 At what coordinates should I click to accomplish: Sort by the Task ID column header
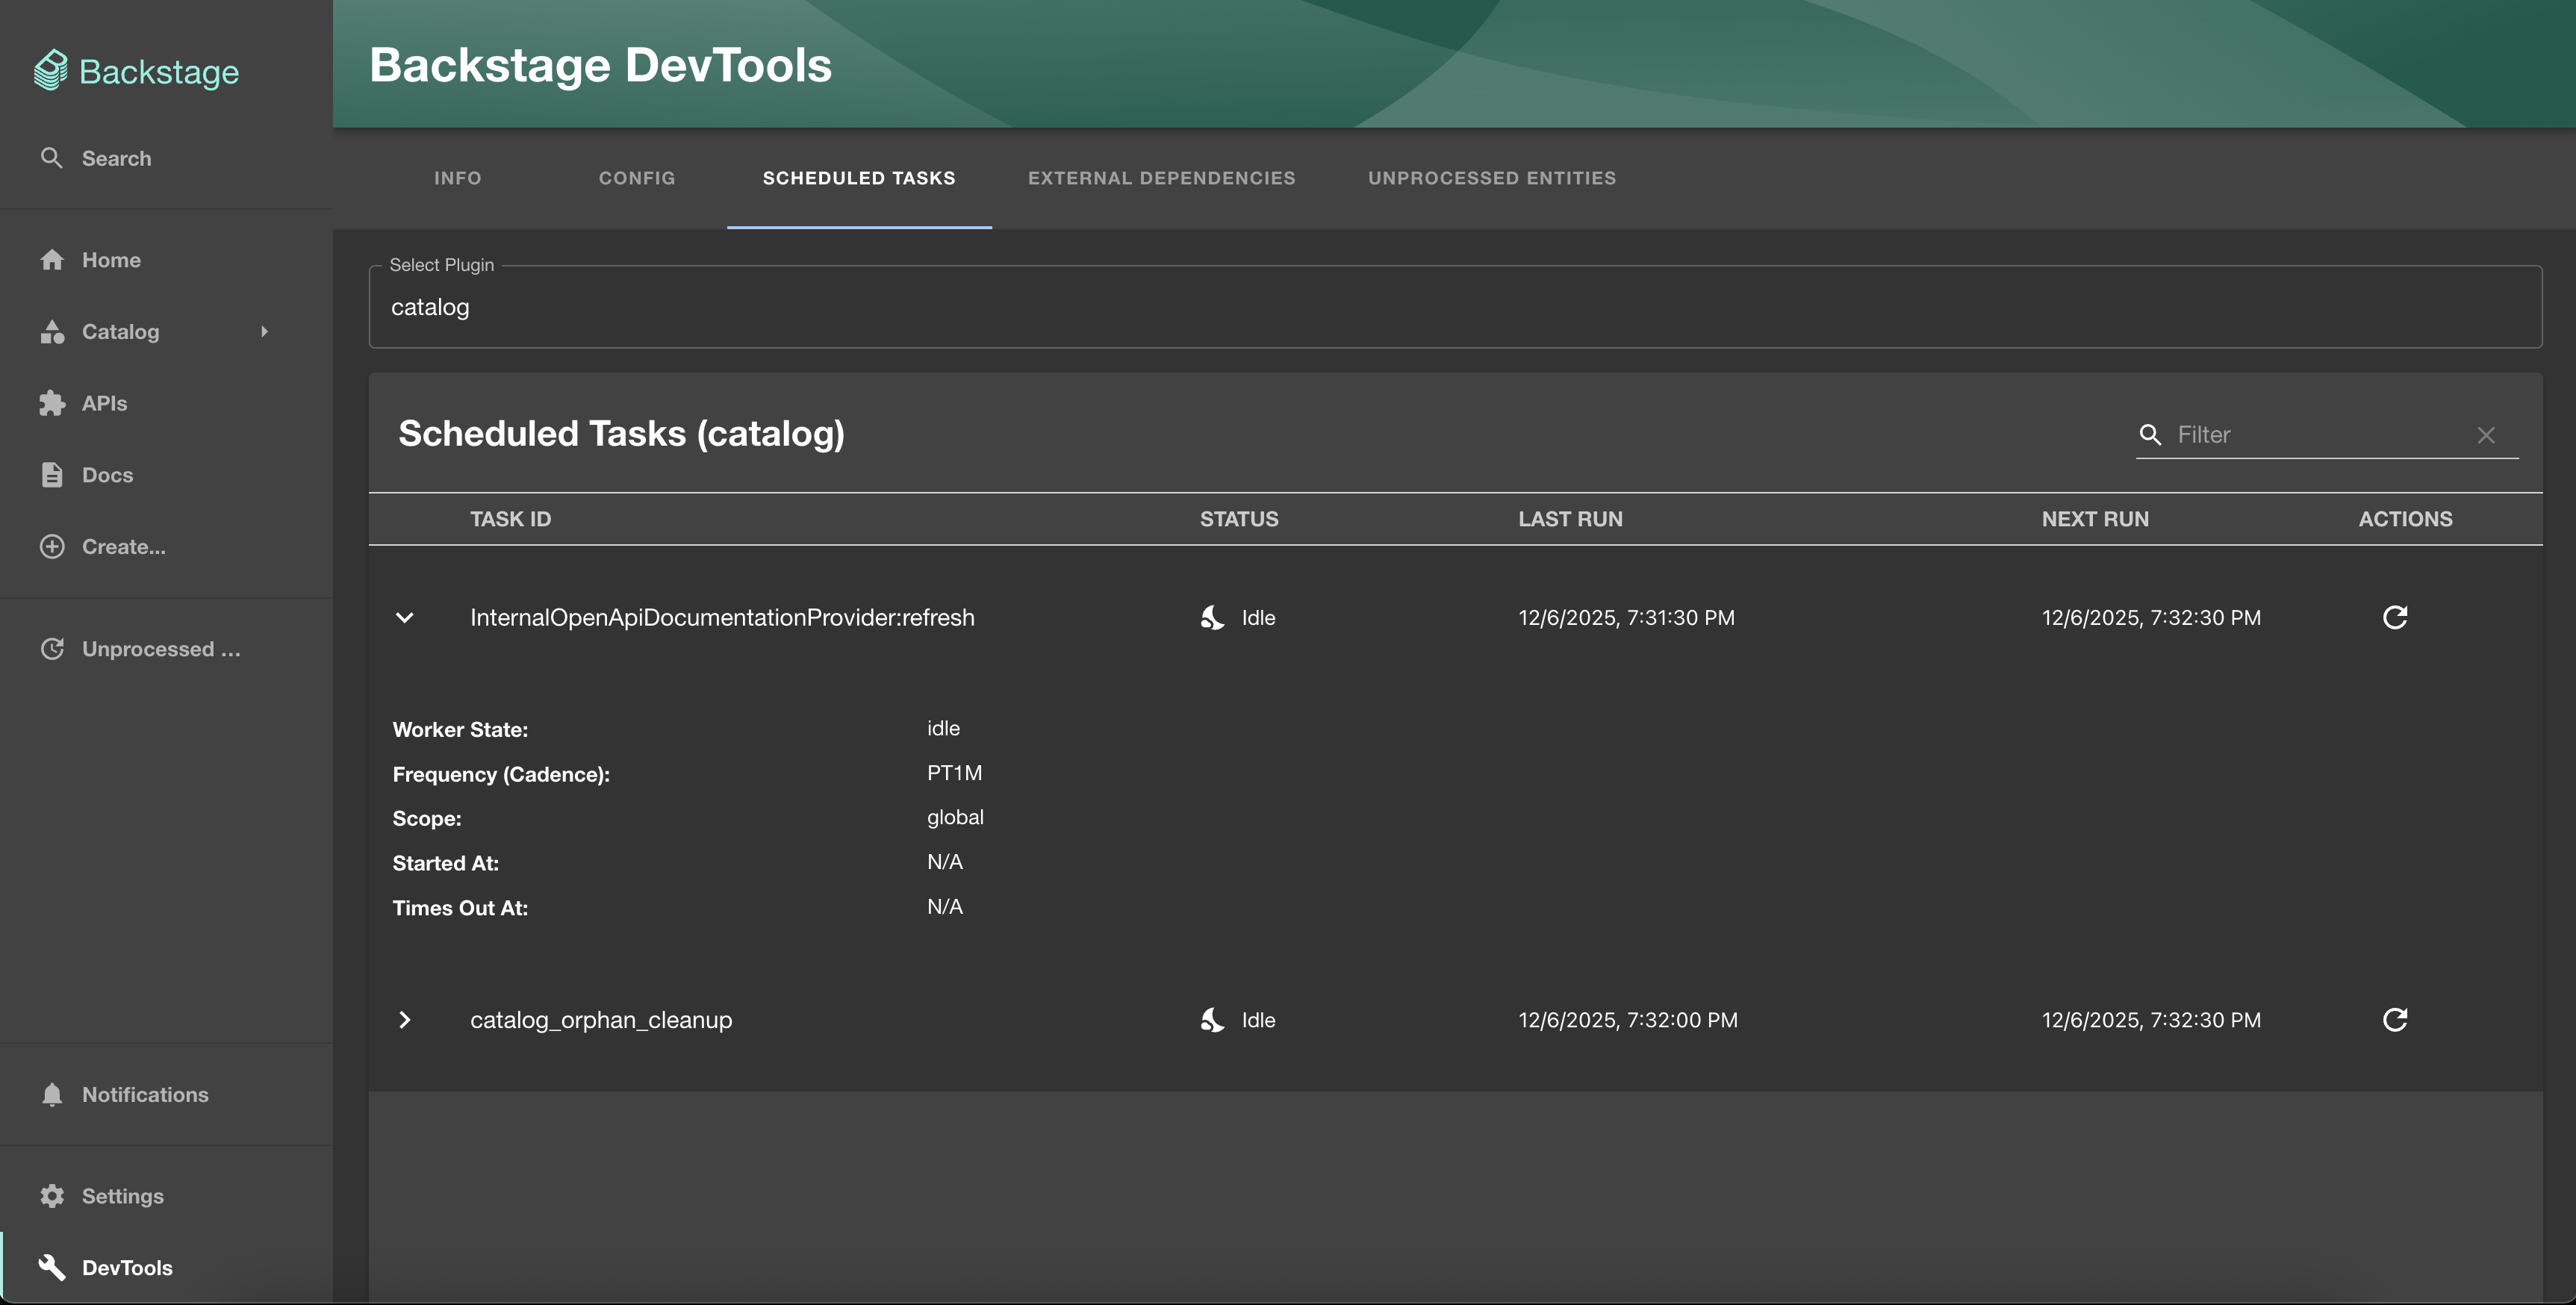pyautogui.click(x=510, y=519)
